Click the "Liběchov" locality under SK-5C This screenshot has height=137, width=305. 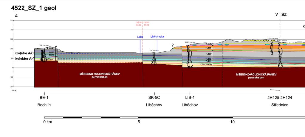(154, 105)
